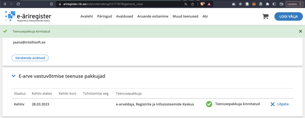The height and width of the screenshot is (118, 305).
Task: Click the extension icon next to MetaMask
Action: [x=260, y=4]
